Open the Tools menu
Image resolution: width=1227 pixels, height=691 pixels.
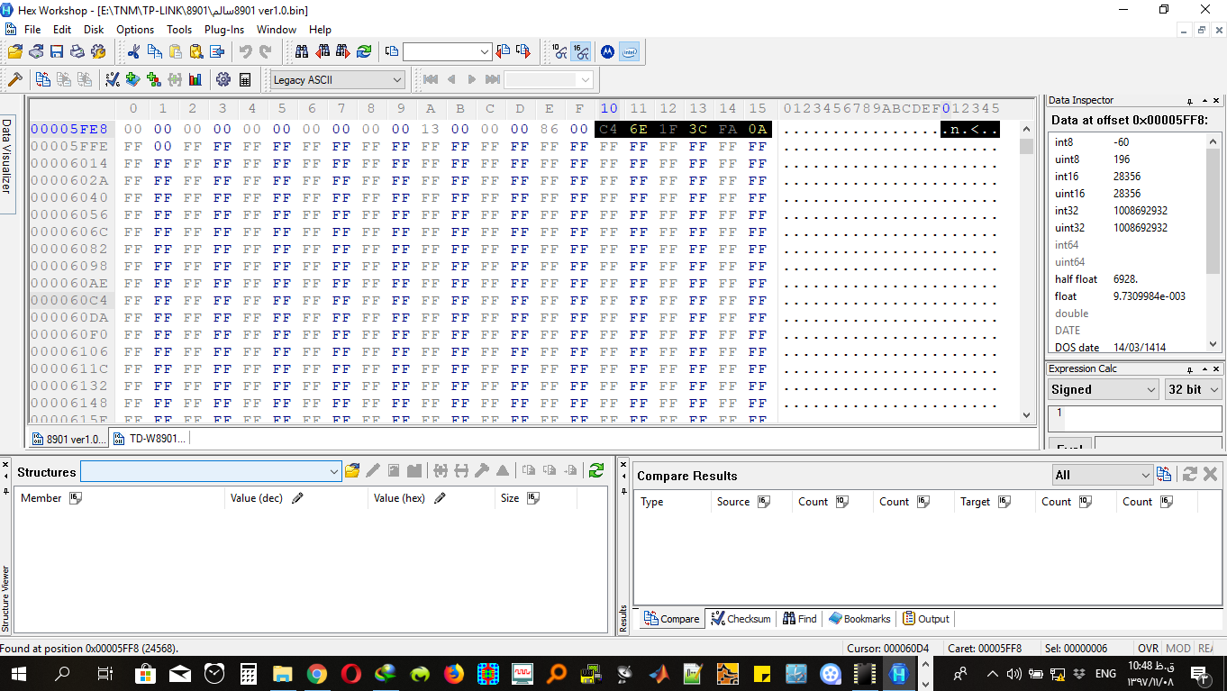pos(179,29)
